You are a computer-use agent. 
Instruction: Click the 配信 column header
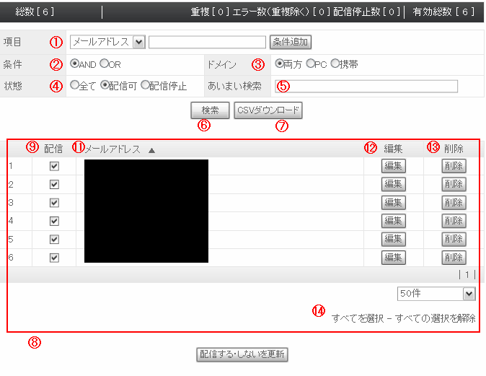pyautogui.click(x=53, y=149)
